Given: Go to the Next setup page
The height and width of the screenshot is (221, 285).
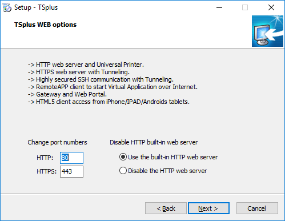Looking at the screenshot, I should pyautogui.click(x=208, y=208).
